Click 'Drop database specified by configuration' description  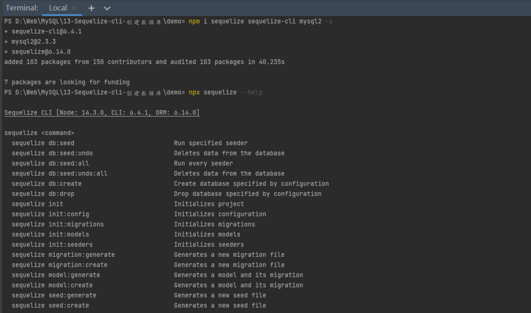coord(248,194)
